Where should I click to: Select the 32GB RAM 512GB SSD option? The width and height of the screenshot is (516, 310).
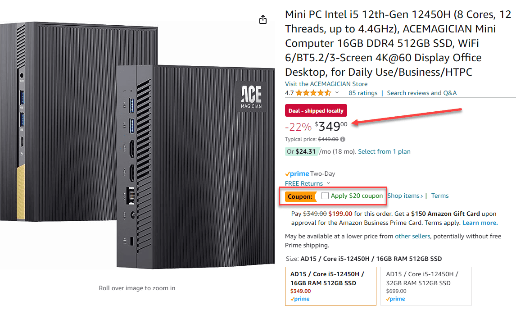426,286
